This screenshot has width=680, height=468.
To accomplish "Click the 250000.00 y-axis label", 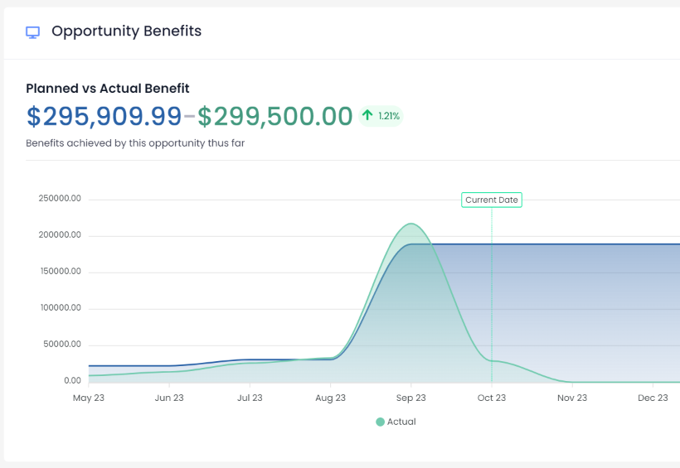I will coord(60,199).
